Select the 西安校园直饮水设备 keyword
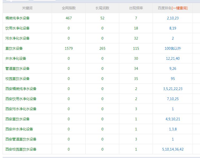The image size is (200, 158). point(21,149)
